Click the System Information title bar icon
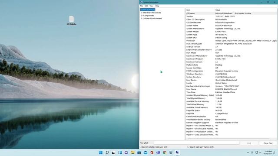The width and height of the screenshot is (278, 156). point(141,2)
